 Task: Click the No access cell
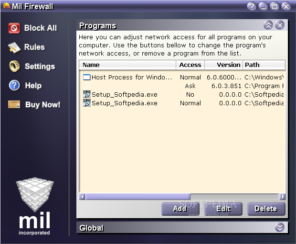tap(190, 94)
